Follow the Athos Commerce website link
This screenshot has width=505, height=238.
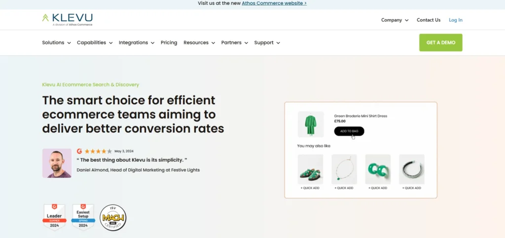[x=274, y=3]
